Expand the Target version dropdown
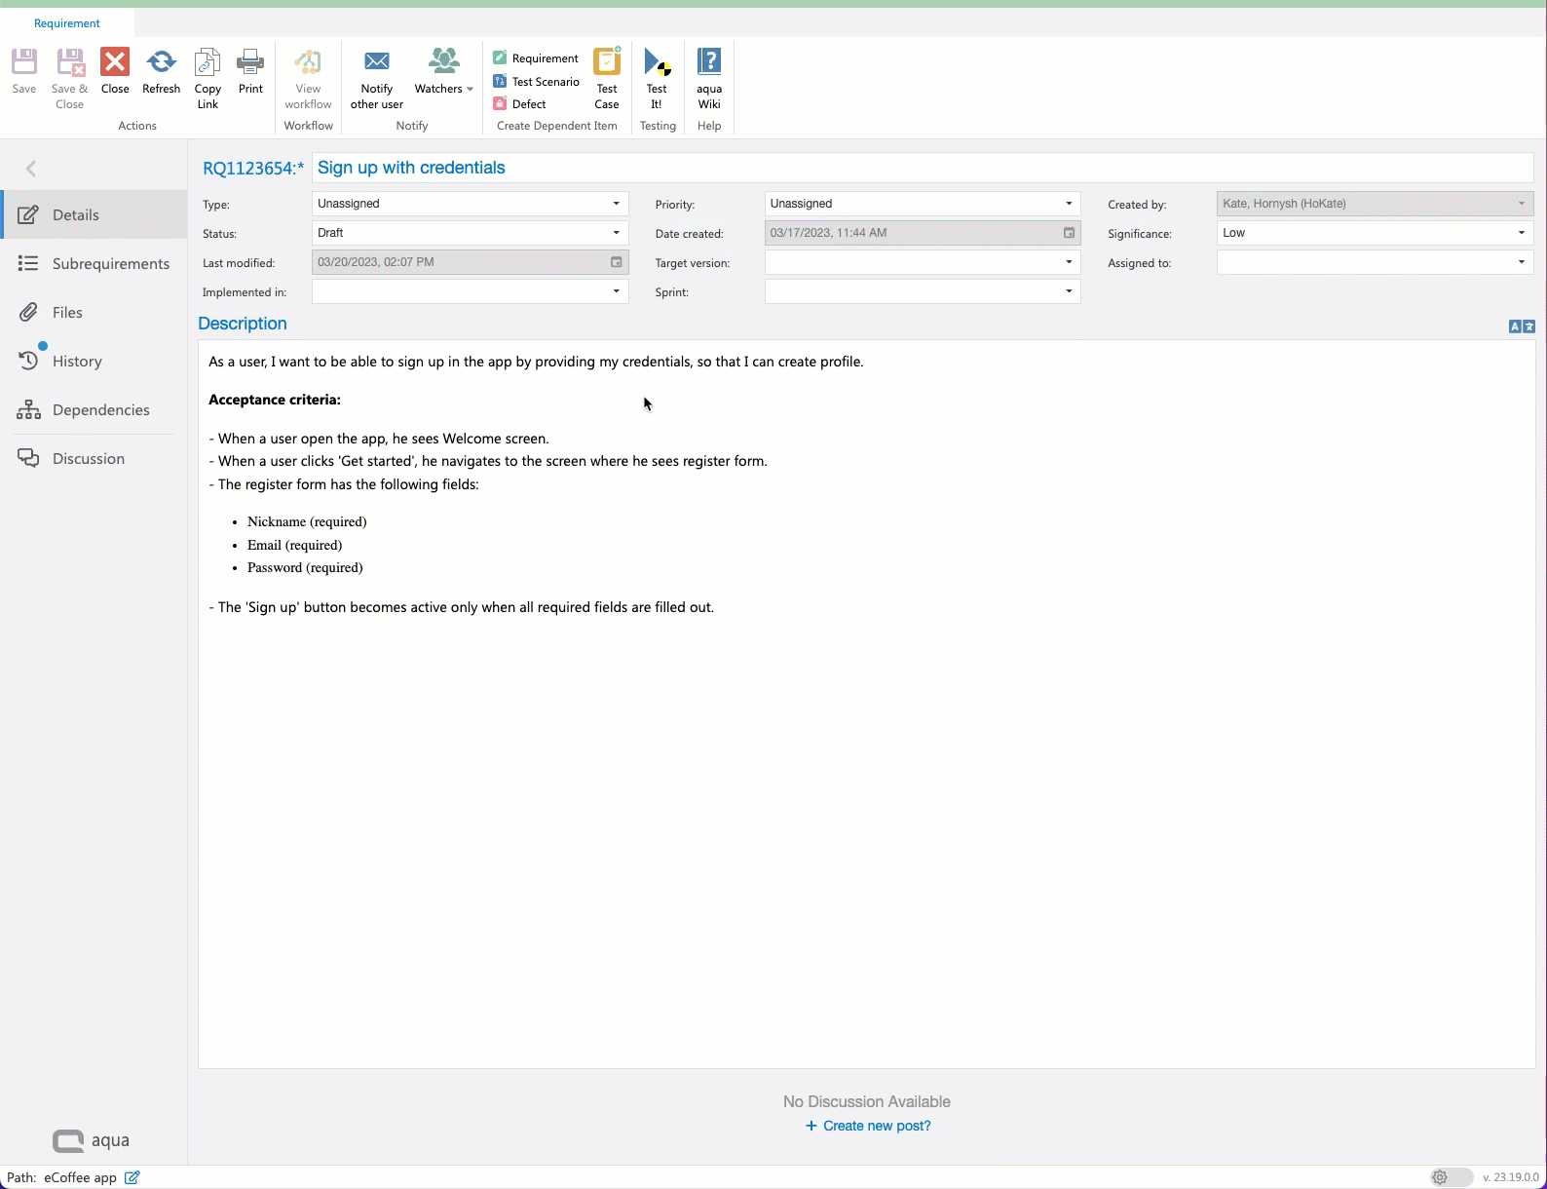 click(1069, 262)
